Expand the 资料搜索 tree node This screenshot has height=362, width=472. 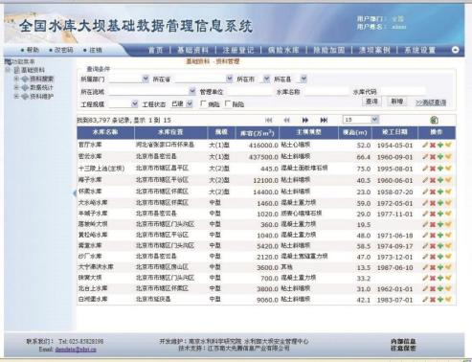(x=16, y=79)
